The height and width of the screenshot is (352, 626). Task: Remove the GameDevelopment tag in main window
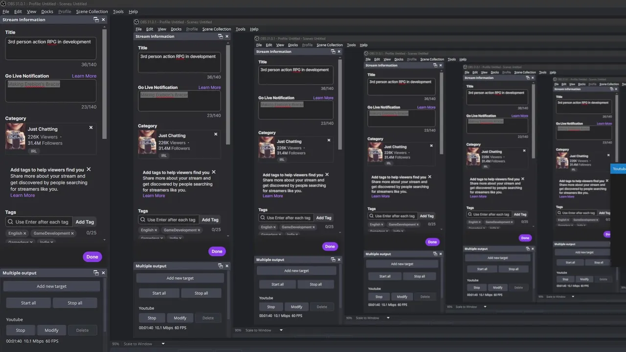[x=72, y=233]
